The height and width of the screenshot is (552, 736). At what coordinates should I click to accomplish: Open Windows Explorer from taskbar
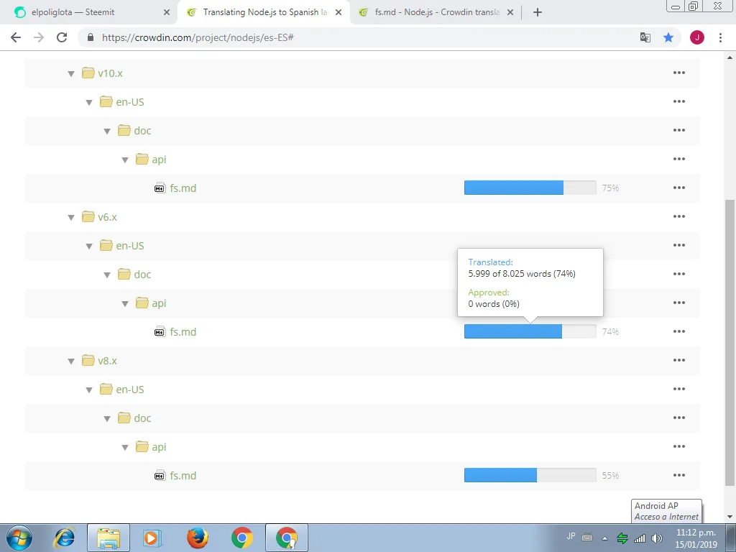point(109,538)
